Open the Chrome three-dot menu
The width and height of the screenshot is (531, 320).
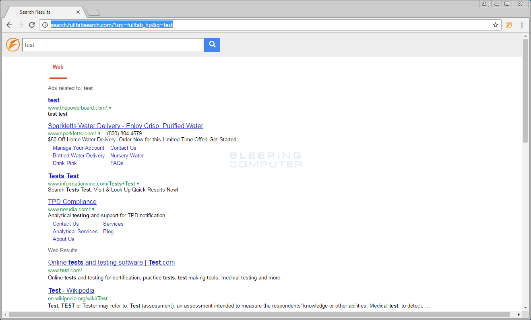point(522,25)
